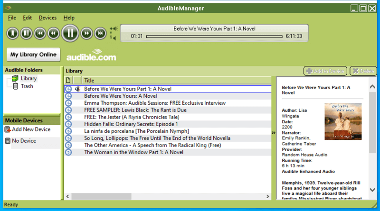380x211 pixels.
Task: Click the No Device icon
Action: 8,141
